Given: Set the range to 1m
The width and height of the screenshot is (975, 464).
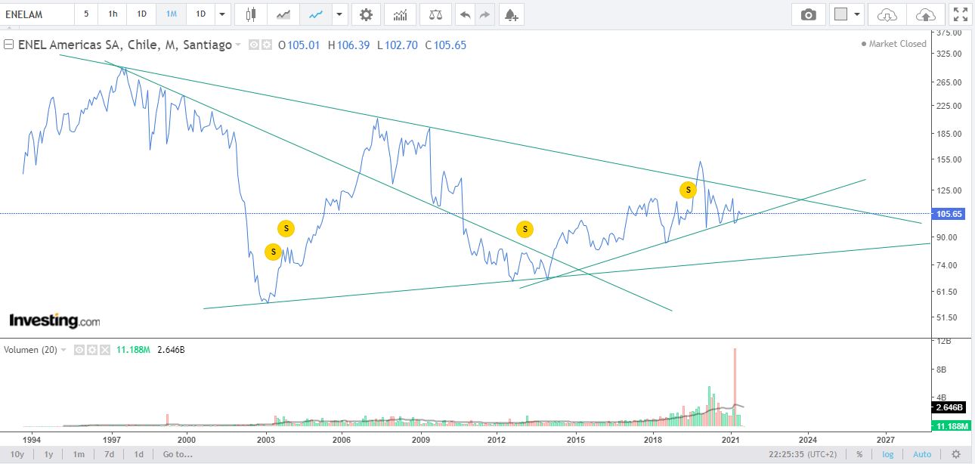Looking at the screenshot, I should click(x=79, y=454).
